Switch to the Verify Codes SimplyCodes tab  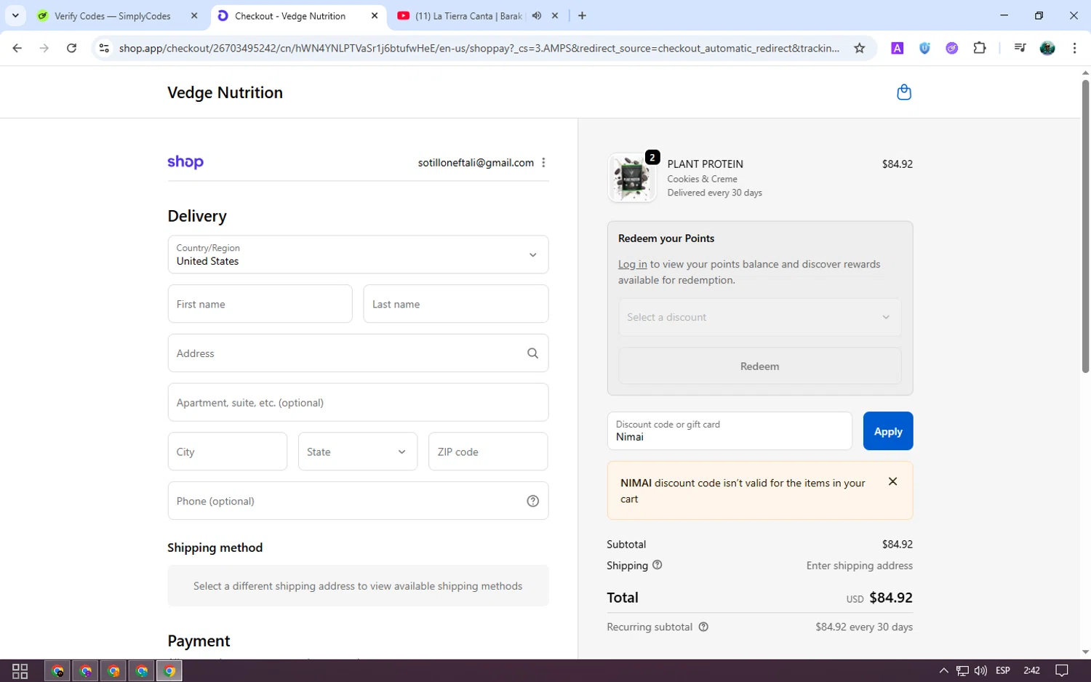coord(113,16)
